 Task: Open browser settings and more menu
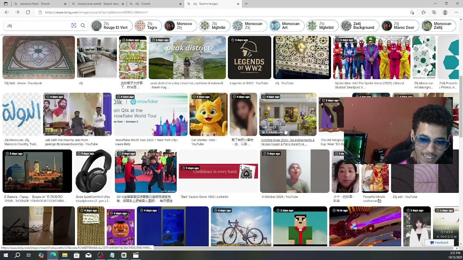click(x=456, y=12)
